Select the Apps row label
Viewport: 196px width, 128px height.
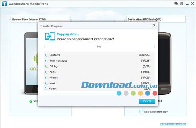pyautogui.click(x=52, y=72)
